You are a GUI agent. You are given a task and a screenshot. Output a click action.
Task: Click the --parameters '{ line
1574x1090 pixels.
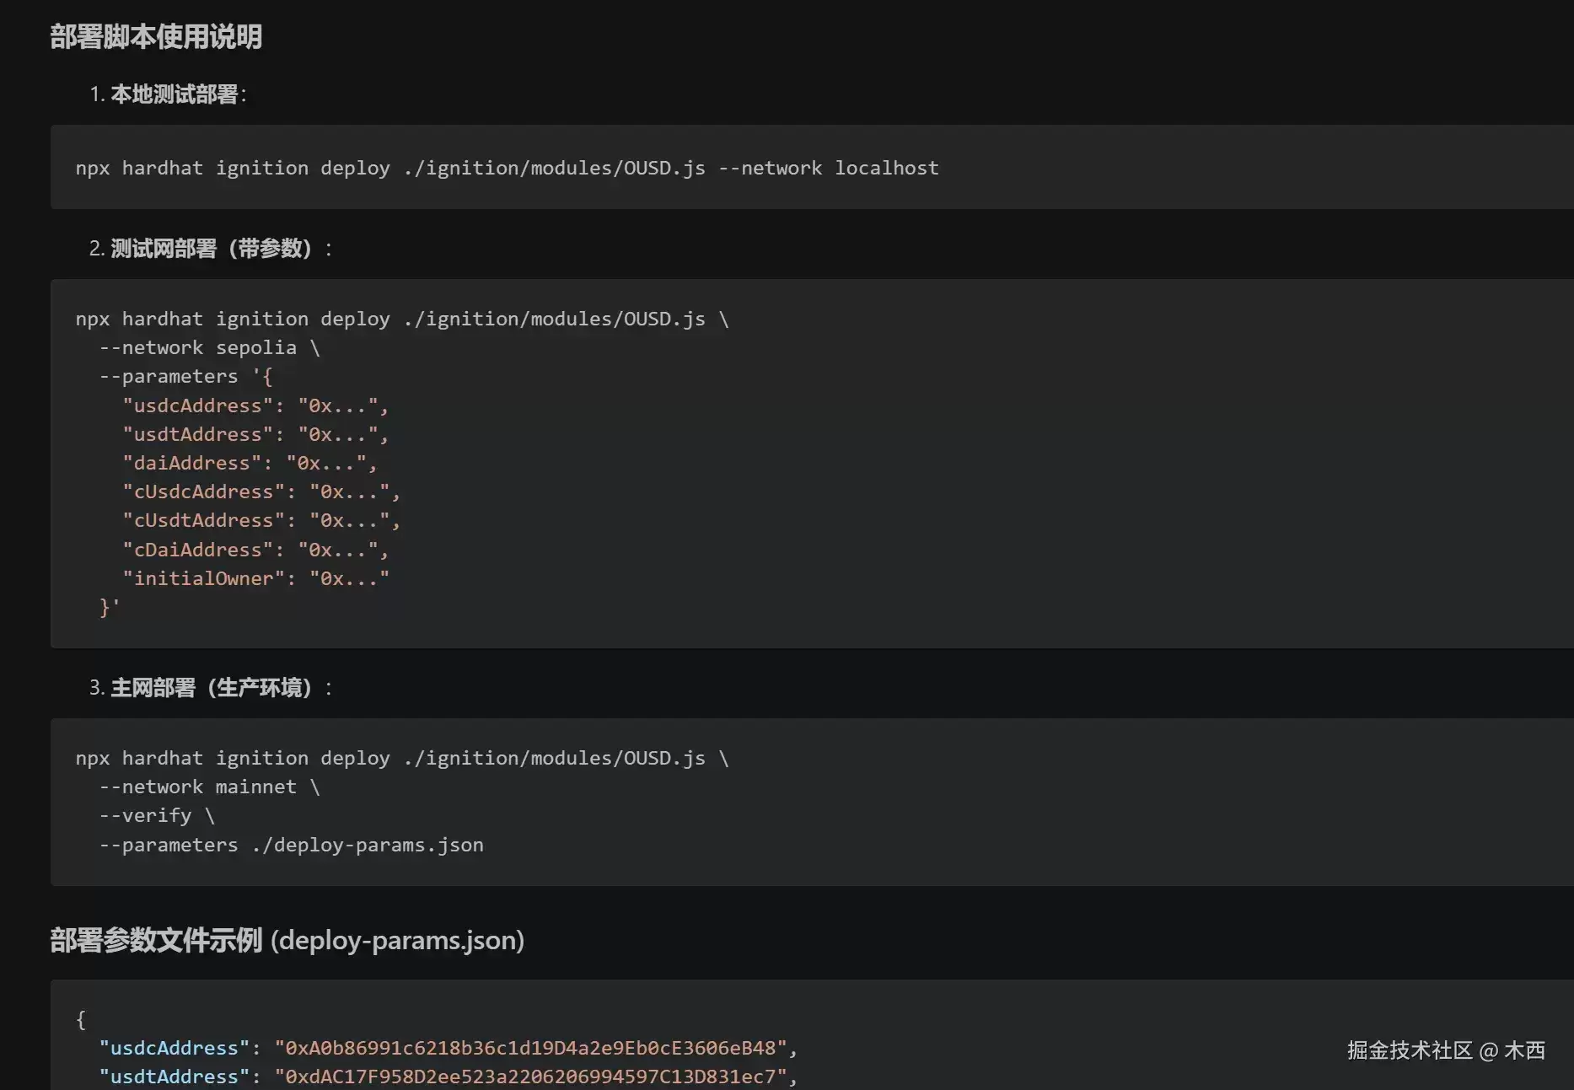click(185, 376)
